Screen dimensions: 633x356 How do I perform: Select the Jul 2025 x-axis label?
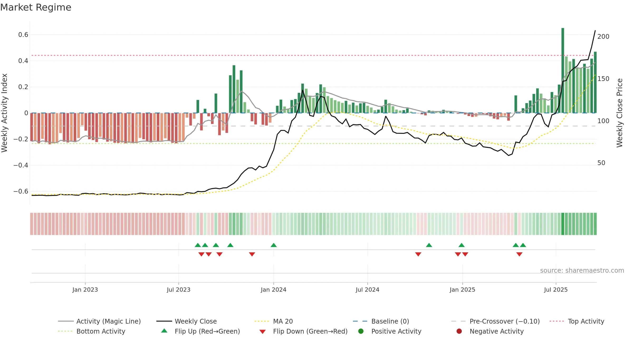pos(556,290)
